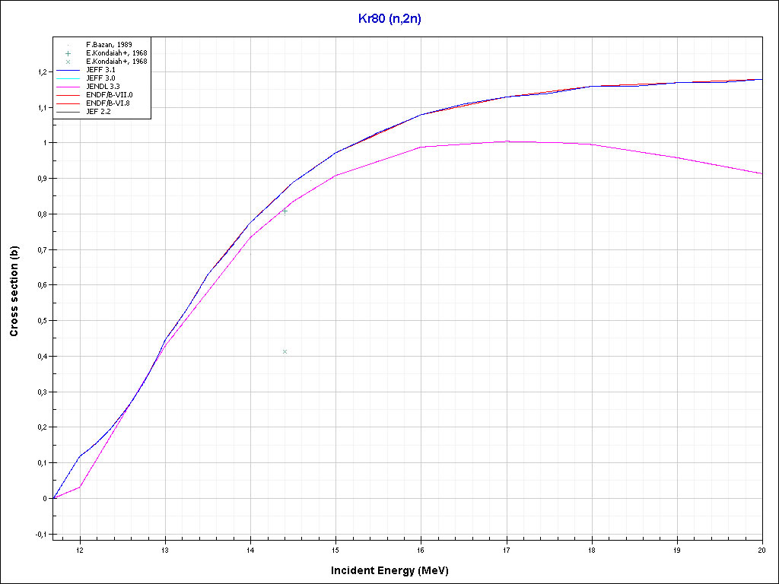Viewport: 779px width, 584px height.
Task: Click the cross marker in the legend
Action: coord(68,62)
